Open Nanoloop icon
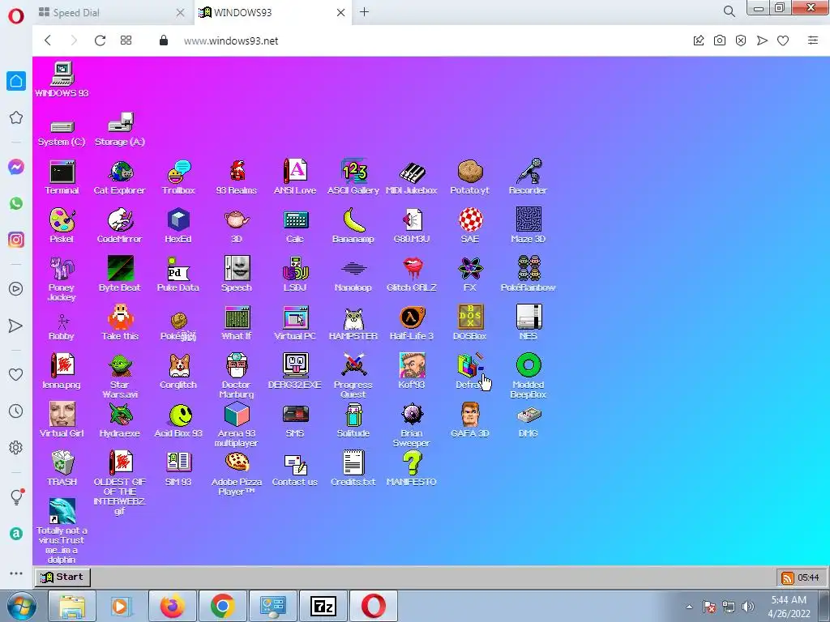The image size is (830, 622). click(x=353, y=275)
